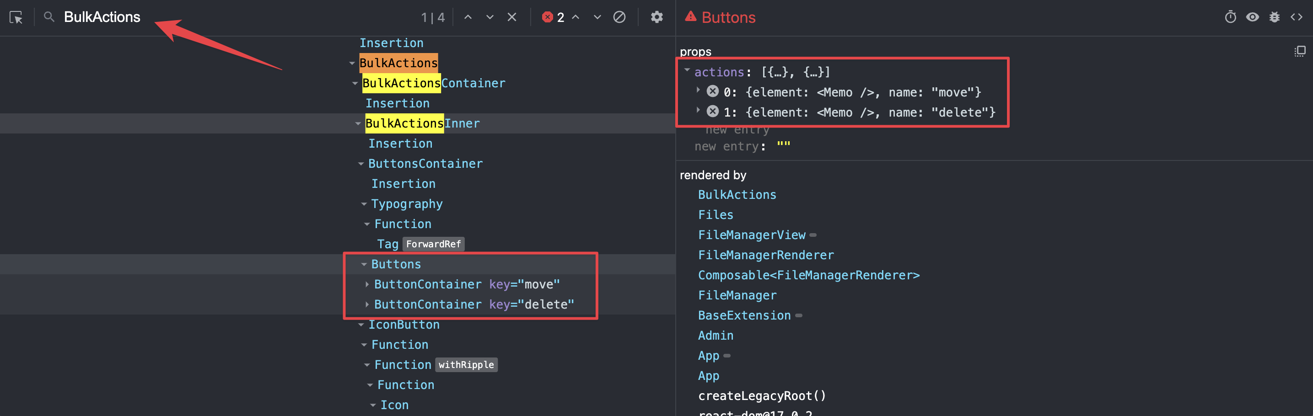Clear the search query with the X icon
Image resolution: width=1313 pixels, height=416 pixels.
click(512, 17)
